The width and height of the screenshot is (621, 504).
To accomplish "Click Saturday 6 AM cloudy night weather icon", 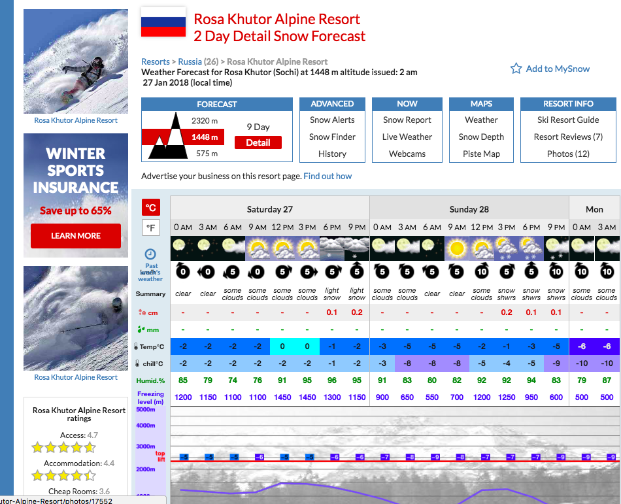I will [x=233, y=248].
